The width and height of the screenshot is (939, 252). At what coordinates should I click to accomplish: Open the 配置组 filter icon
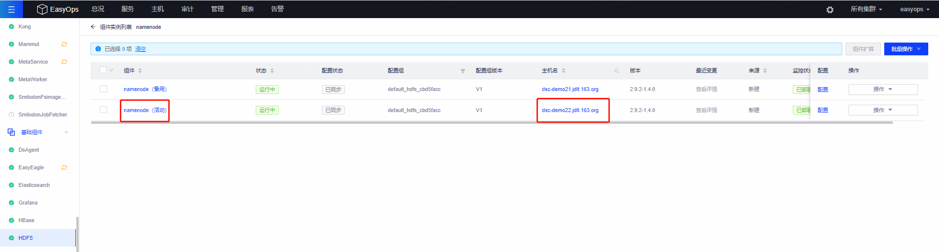[x=463, y=71]
